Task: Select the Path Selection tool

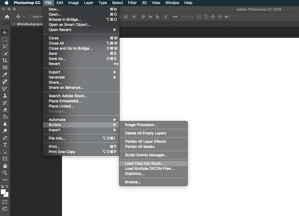Action: click(5, 152)
